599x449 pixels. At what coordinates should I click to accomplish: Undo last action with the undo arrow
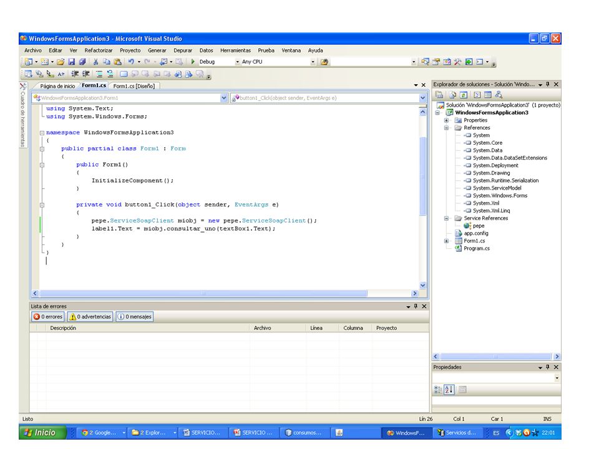click(x=131, y=62)
